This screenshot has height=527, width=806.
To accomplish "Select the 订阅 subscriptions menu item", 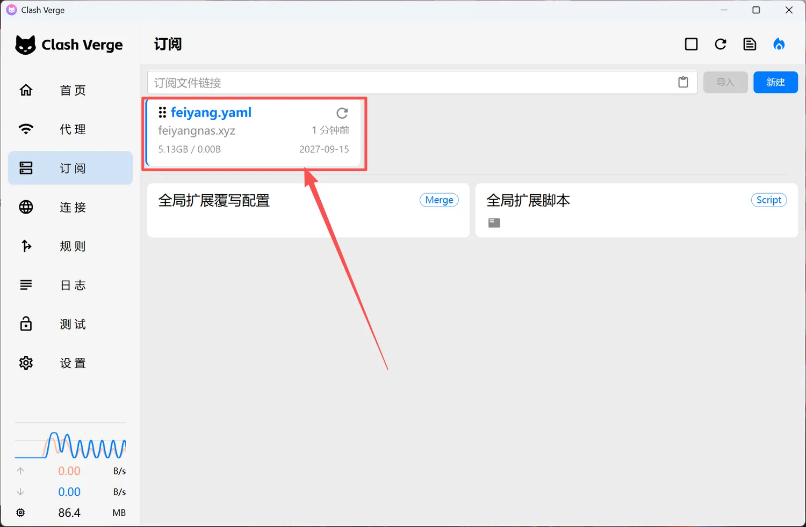I will (x=70, y=168).
